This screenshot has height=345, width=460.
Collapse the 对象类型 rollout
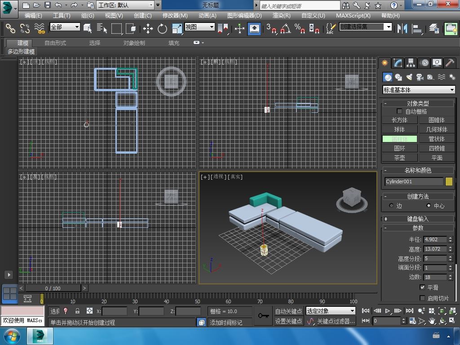pos(418,103)
